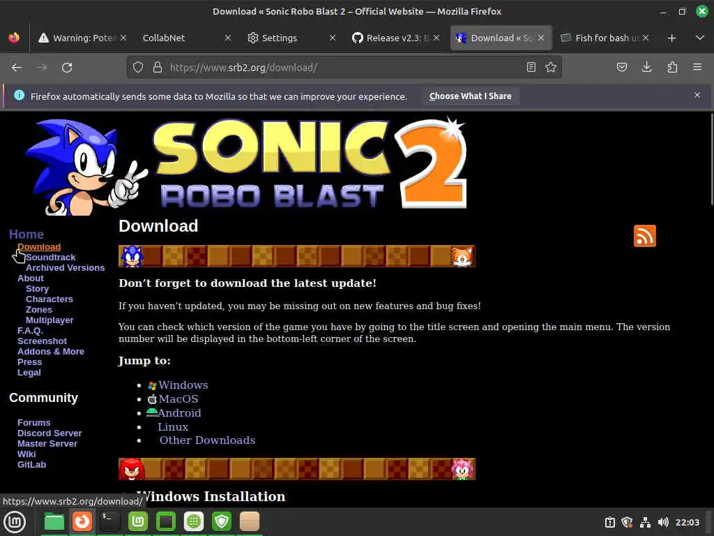Open the GitLab community link
This screenshot has width=714, height=536.
(x=31, y=464)
